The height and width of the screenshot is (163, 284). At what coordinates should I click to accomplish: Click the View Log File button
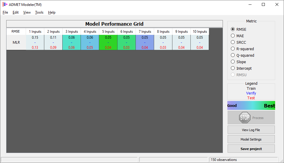point(251,130)
